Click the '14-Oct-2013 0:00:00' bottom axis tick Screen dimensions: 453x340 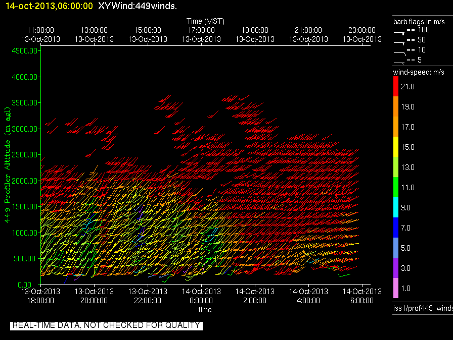click(201, 296)
